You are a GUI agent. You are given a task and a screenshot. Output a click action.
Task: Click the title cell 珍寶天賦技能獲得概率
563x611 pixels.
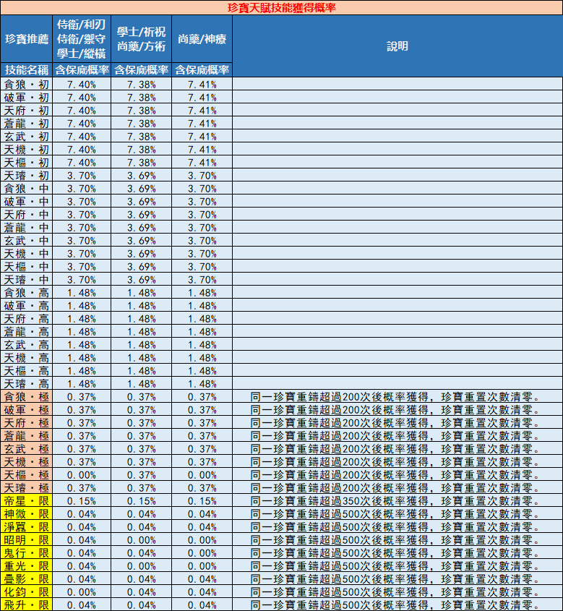click(281, 7)
